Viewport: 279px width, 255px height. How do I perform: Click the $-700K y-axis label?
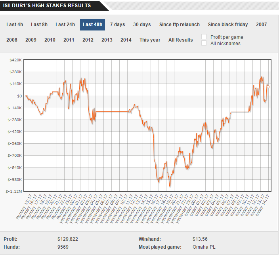pyautogui.click(x=15, y=156)
